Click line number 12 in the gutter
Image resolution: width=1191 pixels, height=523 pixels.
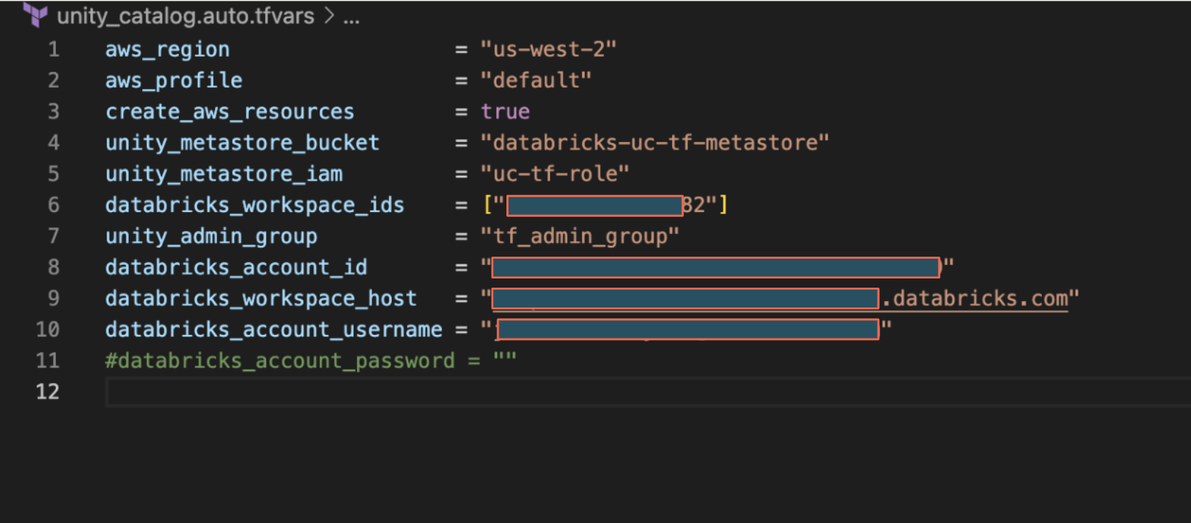[x=47, y=392]
